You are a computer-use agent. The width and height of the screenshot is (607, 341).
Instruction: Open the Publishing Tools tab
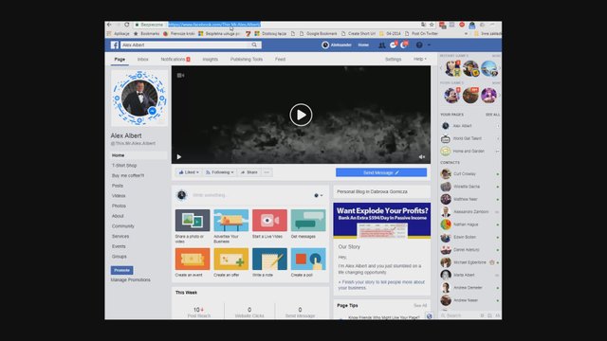tap(247, 59)
